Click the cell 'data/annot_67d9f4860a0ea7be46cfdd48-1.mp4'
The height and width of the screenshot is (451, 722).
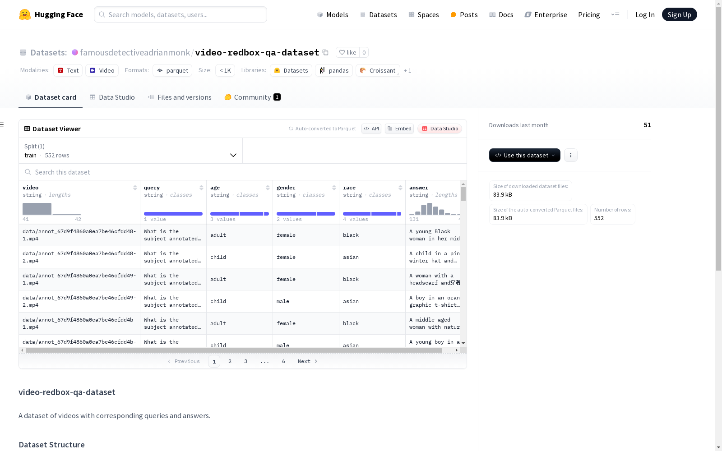79,235
